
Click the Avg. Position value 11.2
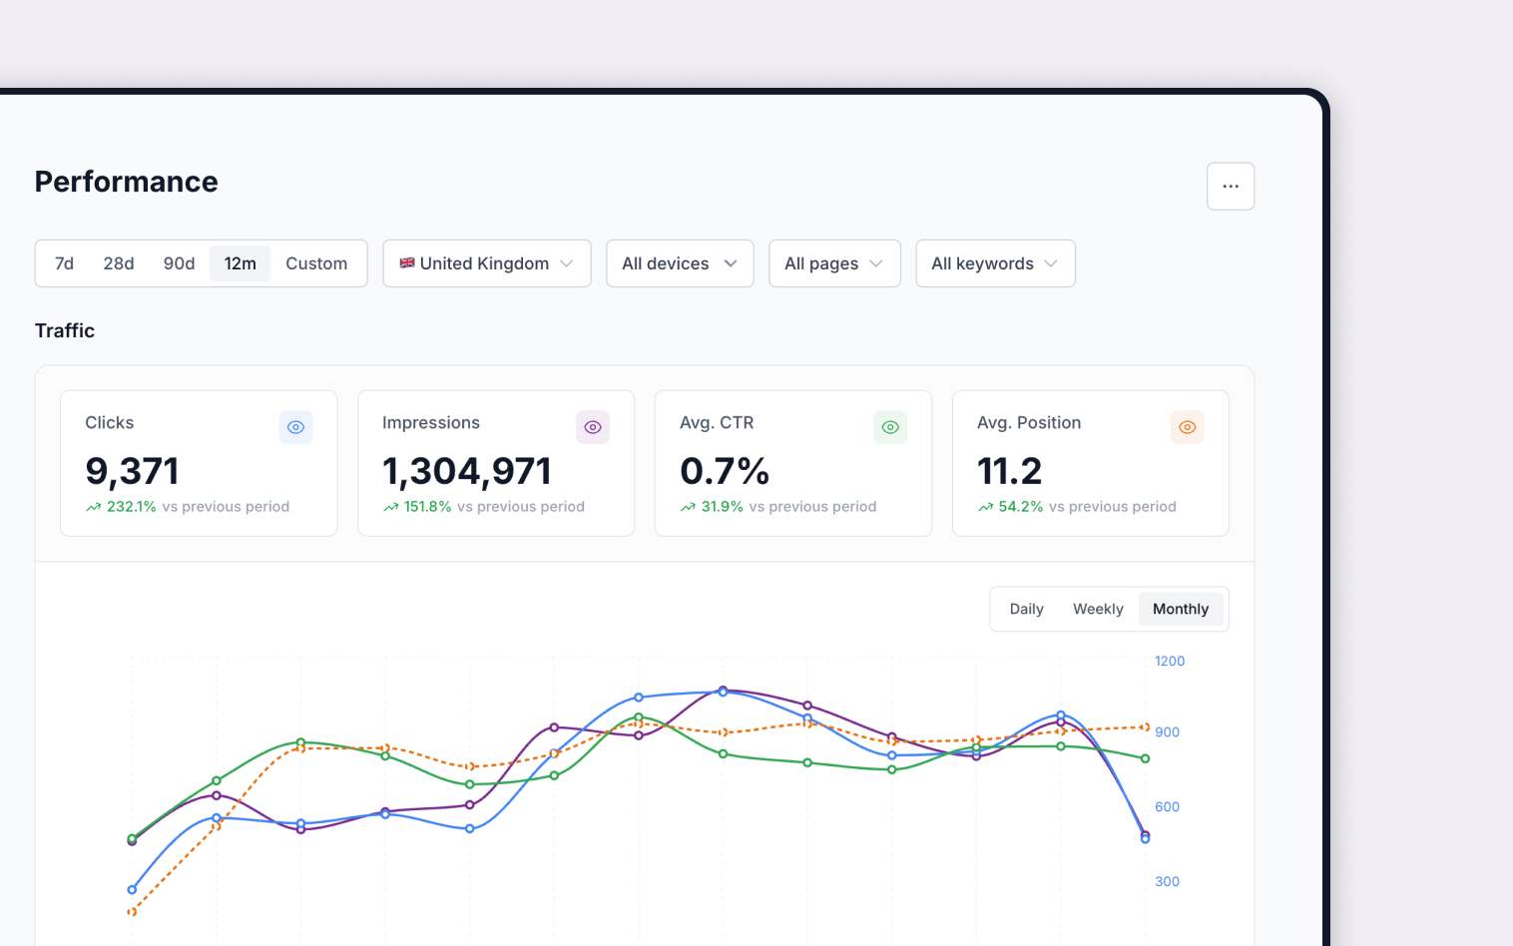pyautogui.click(x=1010, y=471)
